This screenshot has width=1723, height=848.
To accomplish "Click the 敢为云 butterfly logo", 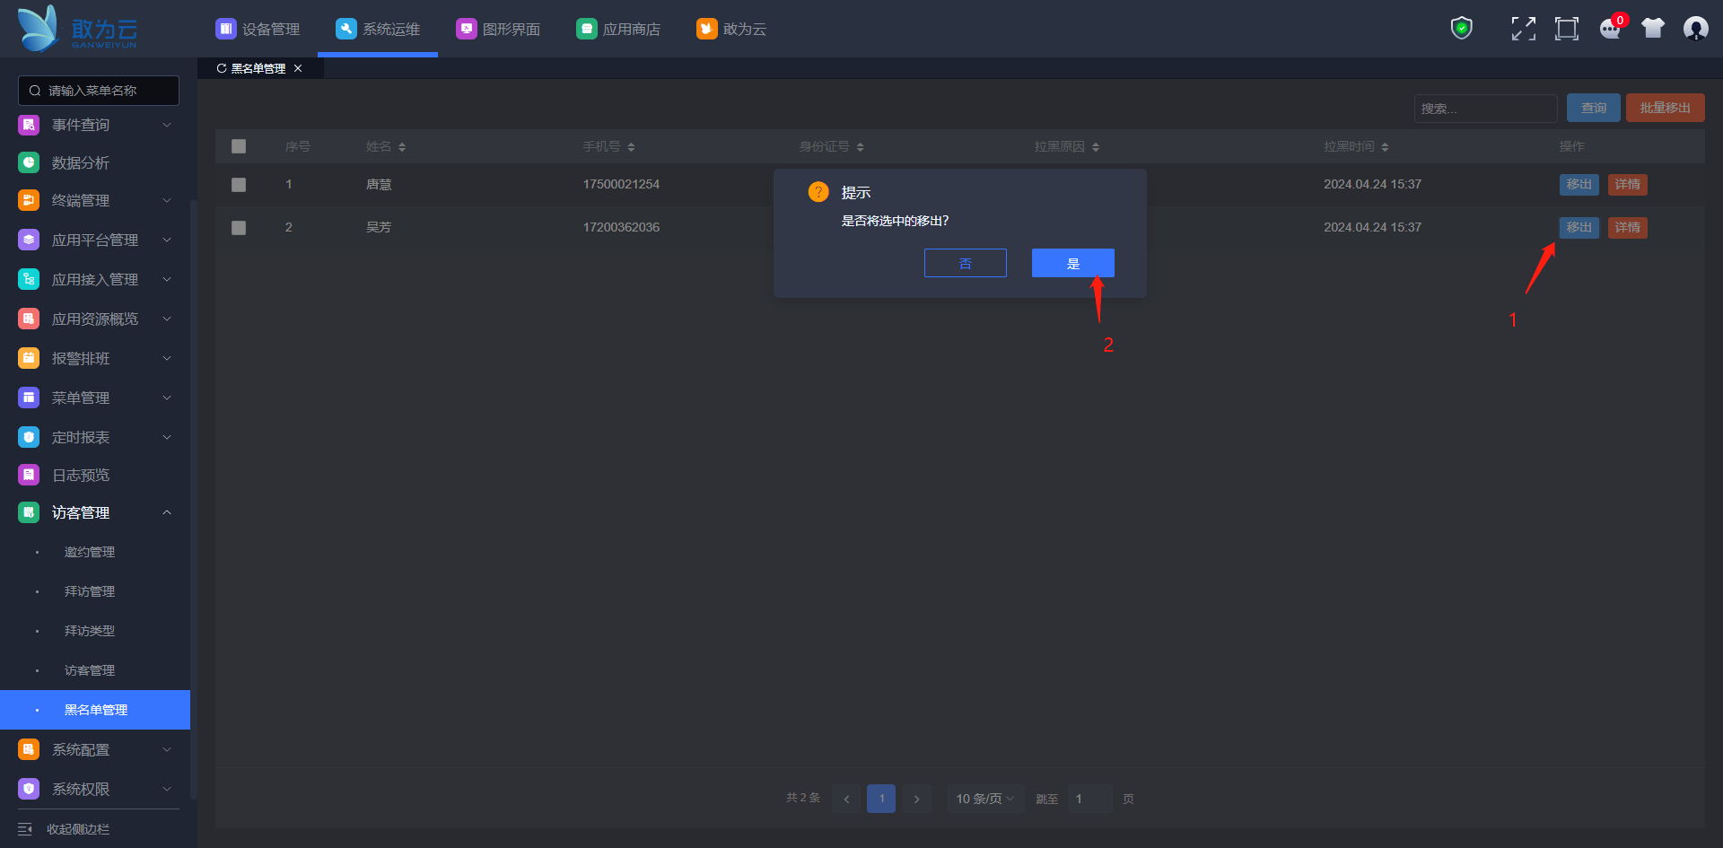I will (39, 28).
